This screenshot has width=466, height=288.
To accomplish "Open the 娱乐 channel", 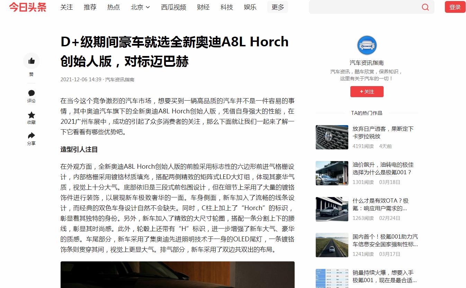I will tap(250, 7).
